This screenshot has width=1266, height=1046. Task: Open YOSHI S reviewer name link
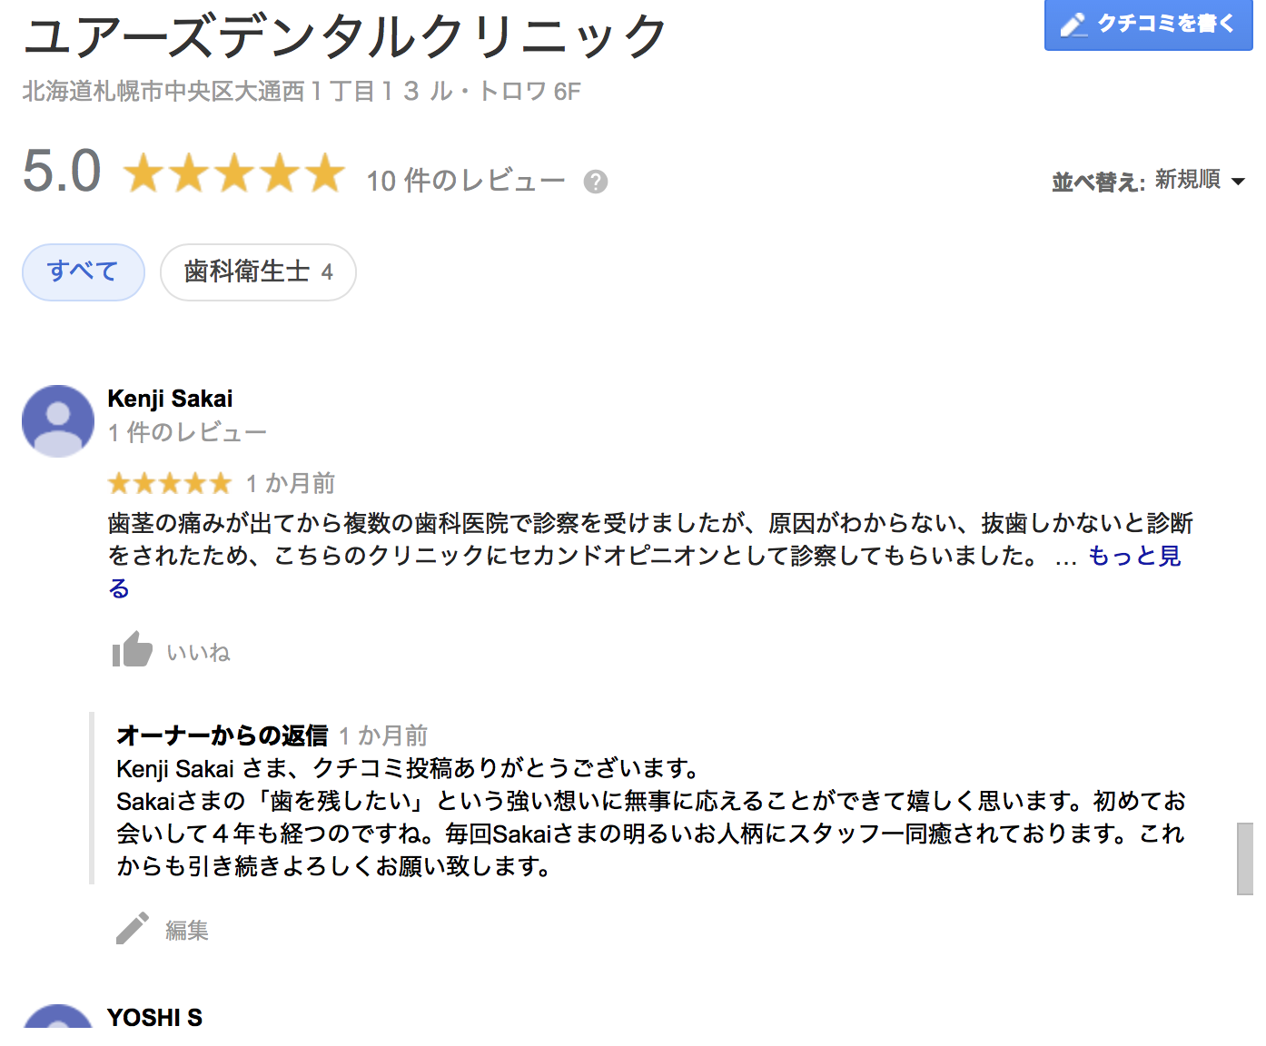coord(154,1018)
